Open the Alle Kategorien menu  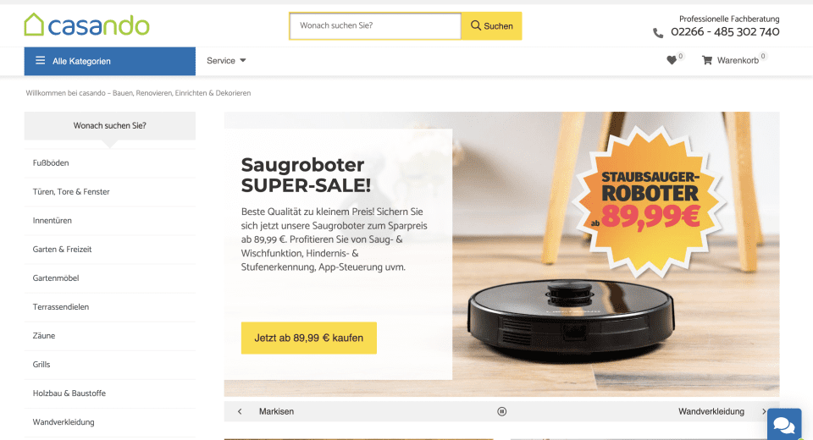coord(110,61)
